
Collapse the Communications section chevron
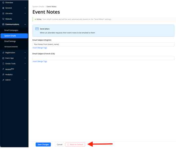click(25, 24)
